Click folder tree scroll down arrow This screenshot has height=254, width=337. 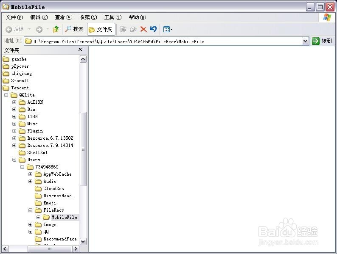tap(83, 242)
